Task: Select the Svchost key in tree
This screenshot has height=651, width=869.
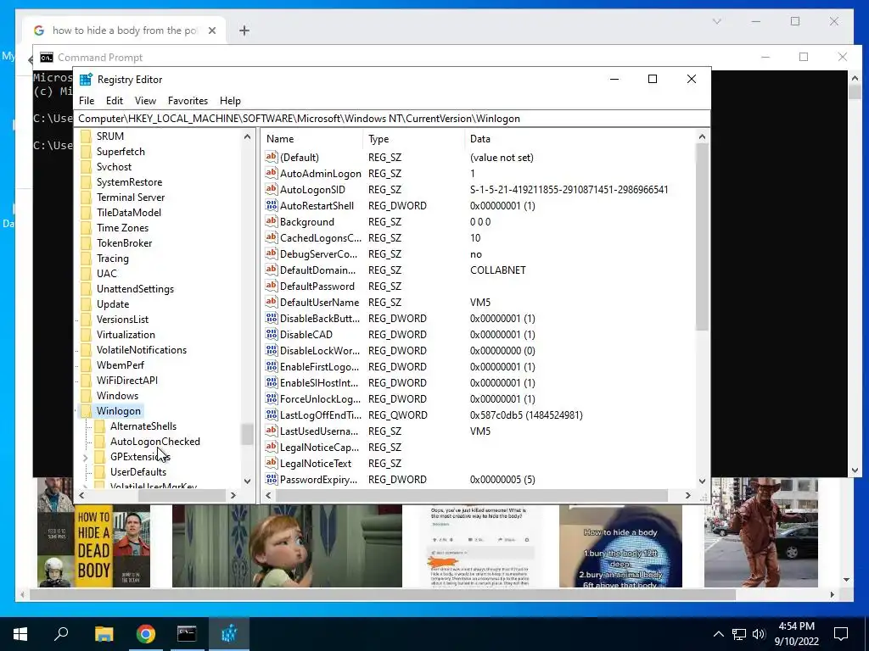Action: pos(114,167)
